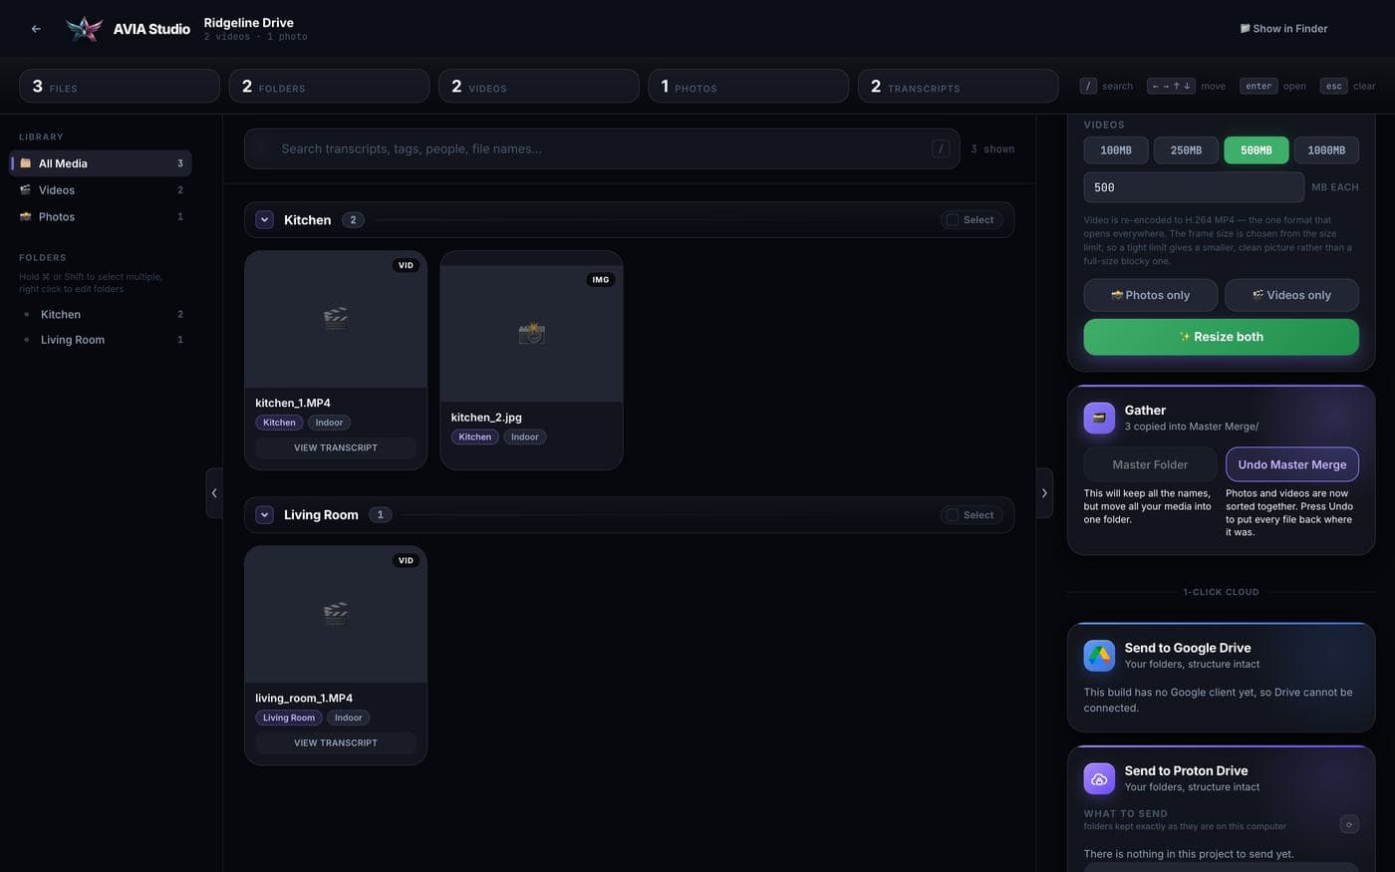Click the MB each value field
Screen dimensions: 1395x872
(1194, 187)
